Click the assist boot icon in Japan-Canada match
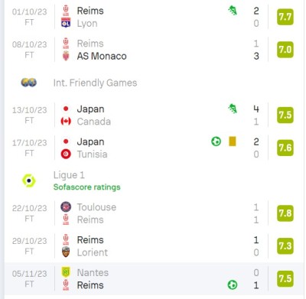 [233, 109]
